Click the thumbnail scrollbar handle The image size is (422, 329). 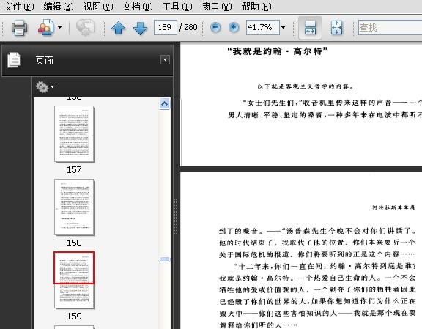[x=164, y=259]
